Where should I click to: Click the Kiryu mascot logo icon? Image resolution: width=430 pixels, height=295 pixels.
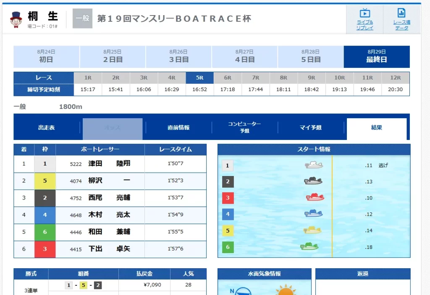pos(17,19)
